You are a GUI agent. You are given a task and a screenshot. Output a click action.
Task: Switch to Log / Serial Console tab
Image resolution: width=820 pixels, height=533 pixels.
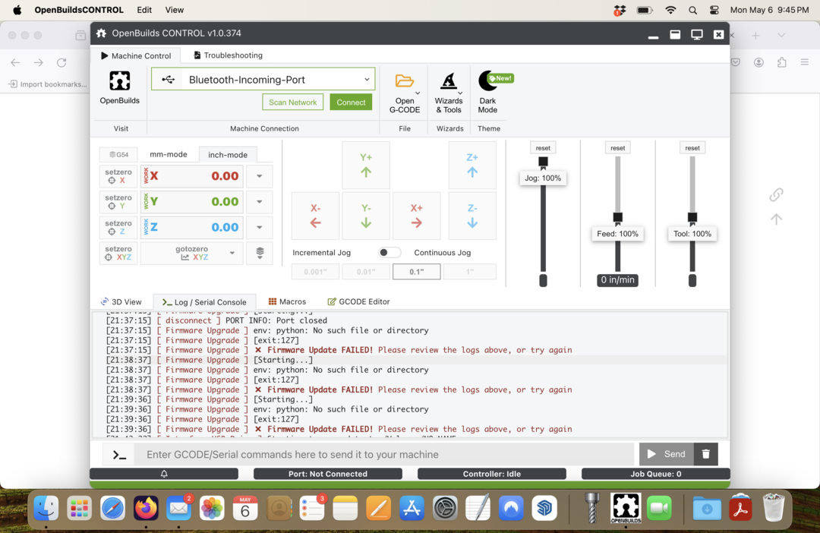click(x=204, y=302)
